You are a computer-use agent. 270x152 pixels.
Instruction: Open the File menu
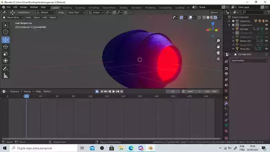pyautogui.click(x=9, y=7)
